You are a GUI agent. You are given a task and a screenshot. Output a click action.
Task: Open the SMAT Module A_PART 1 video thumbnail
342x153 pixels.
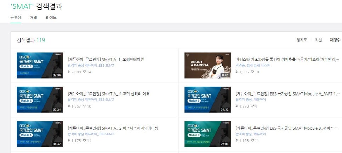(x=207, y=100)
